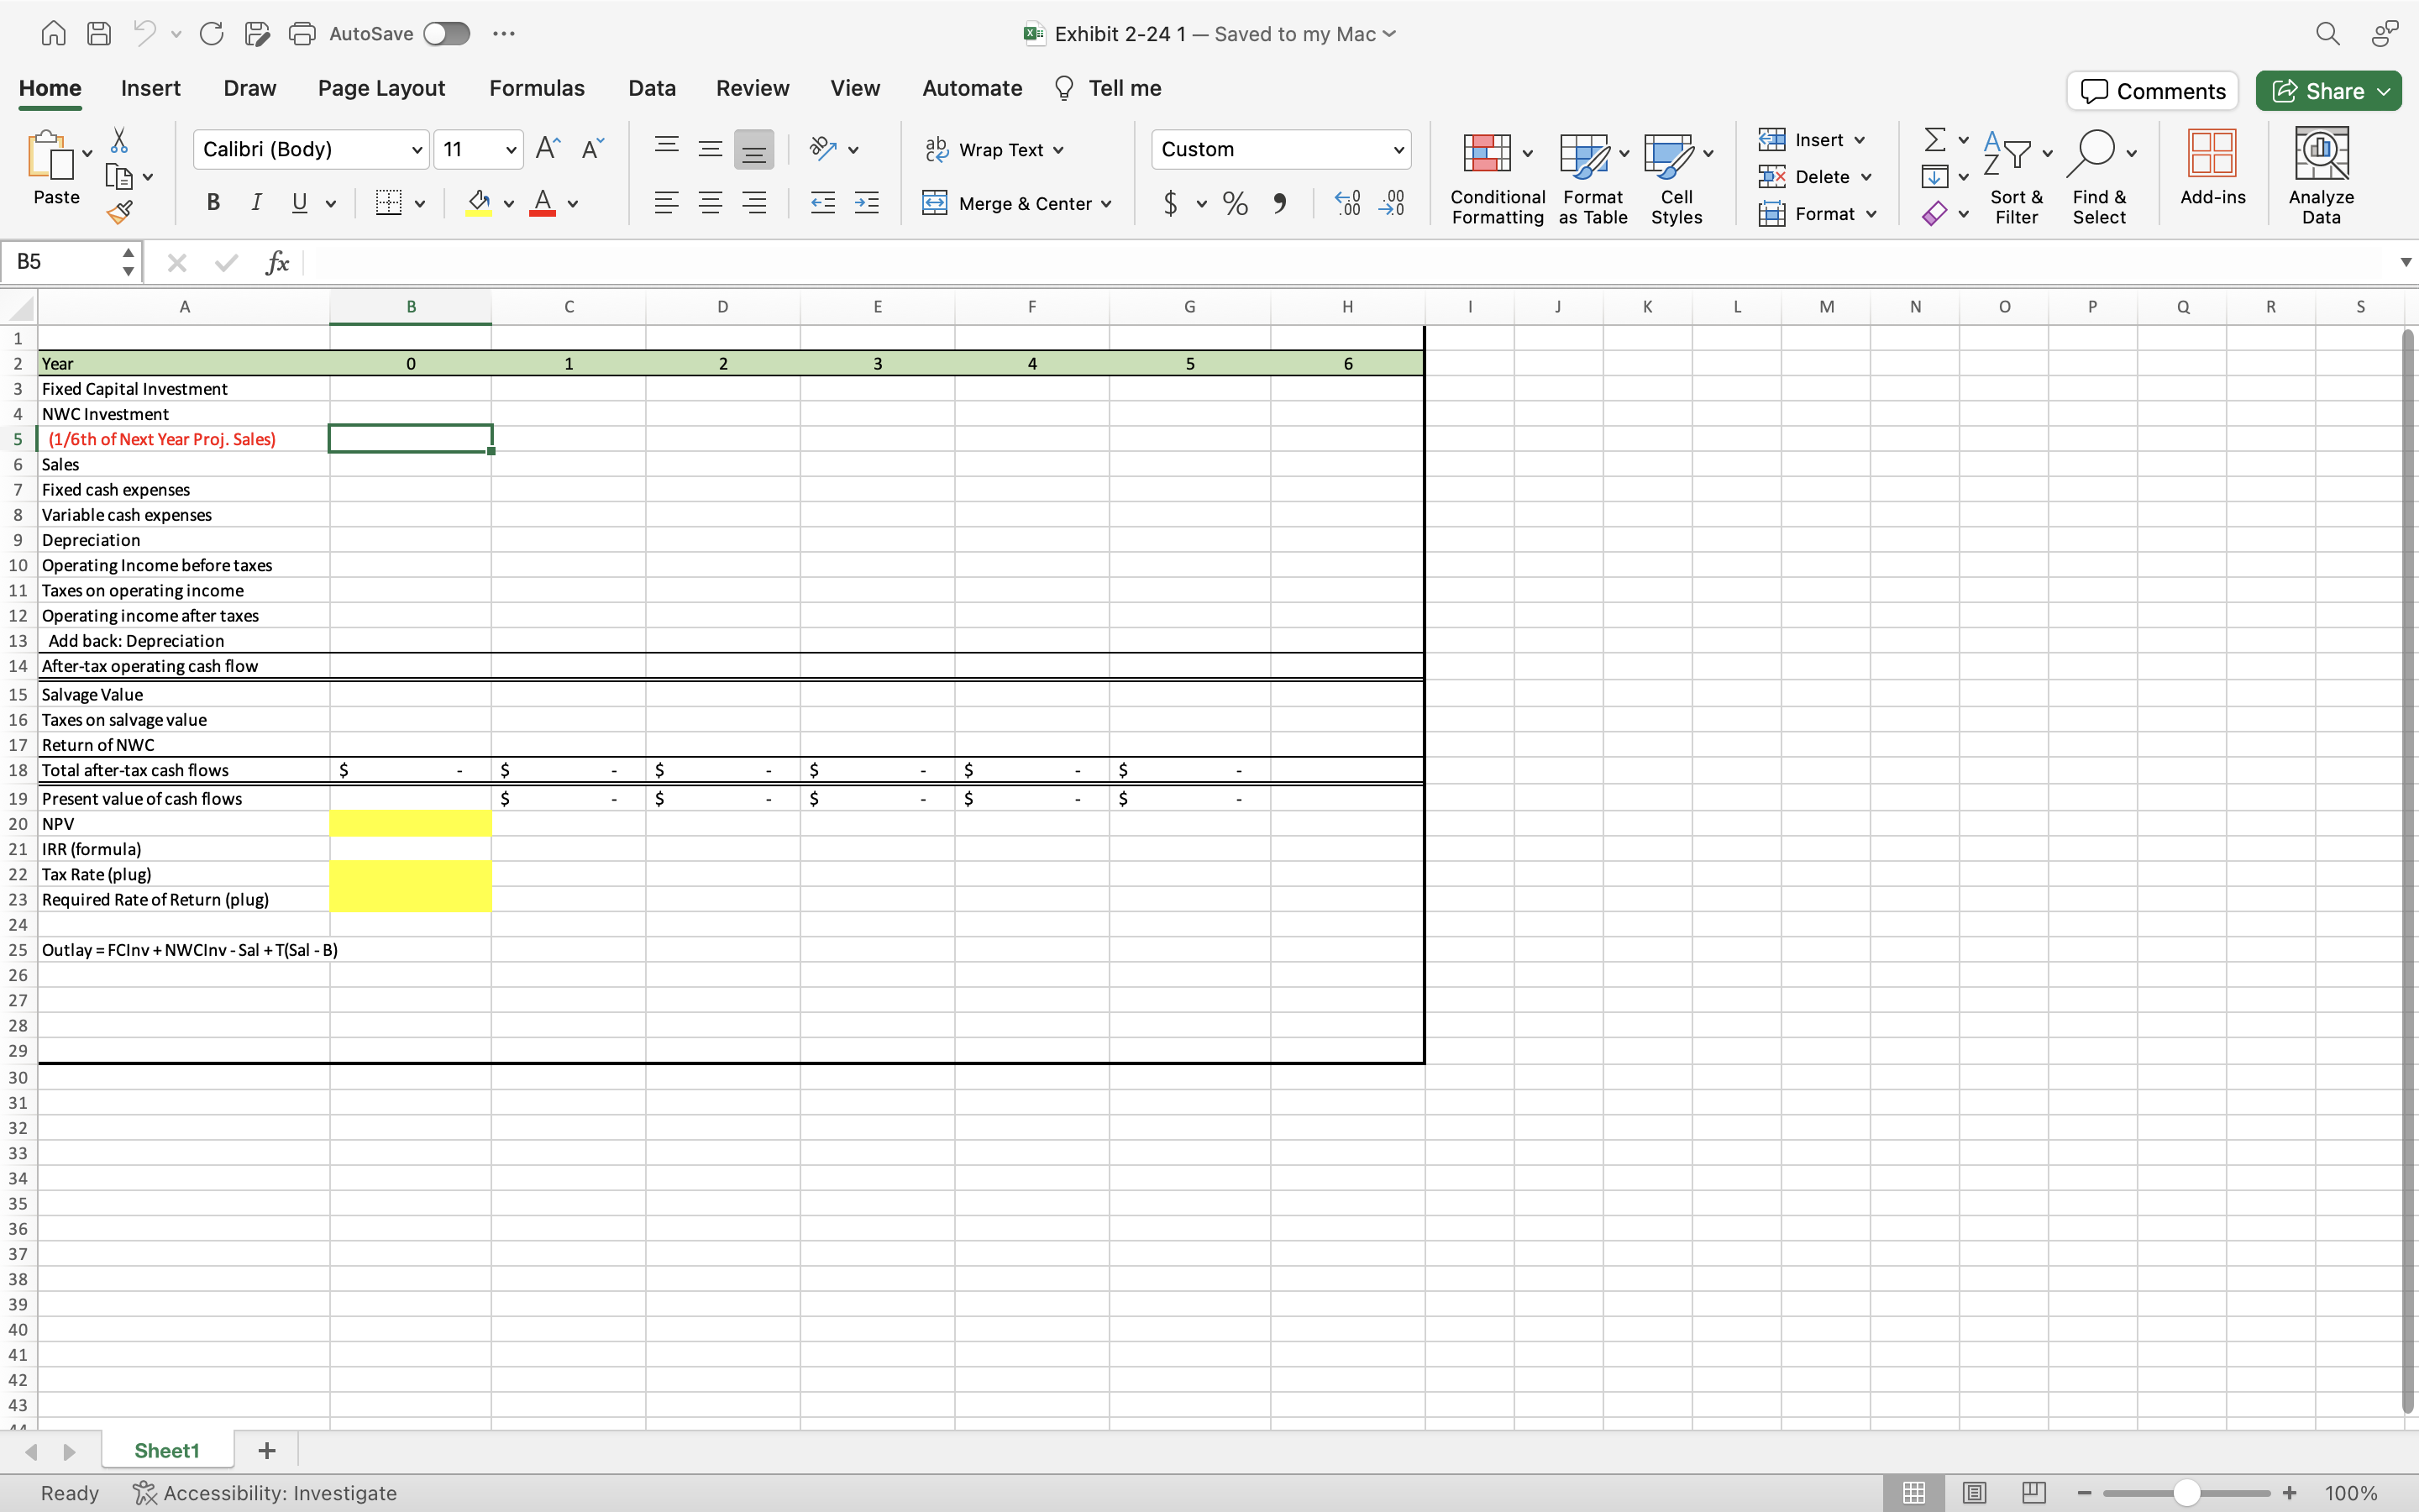Click the Share button
This screenshot has width=2419, height=1512.
click(2327, 90)
